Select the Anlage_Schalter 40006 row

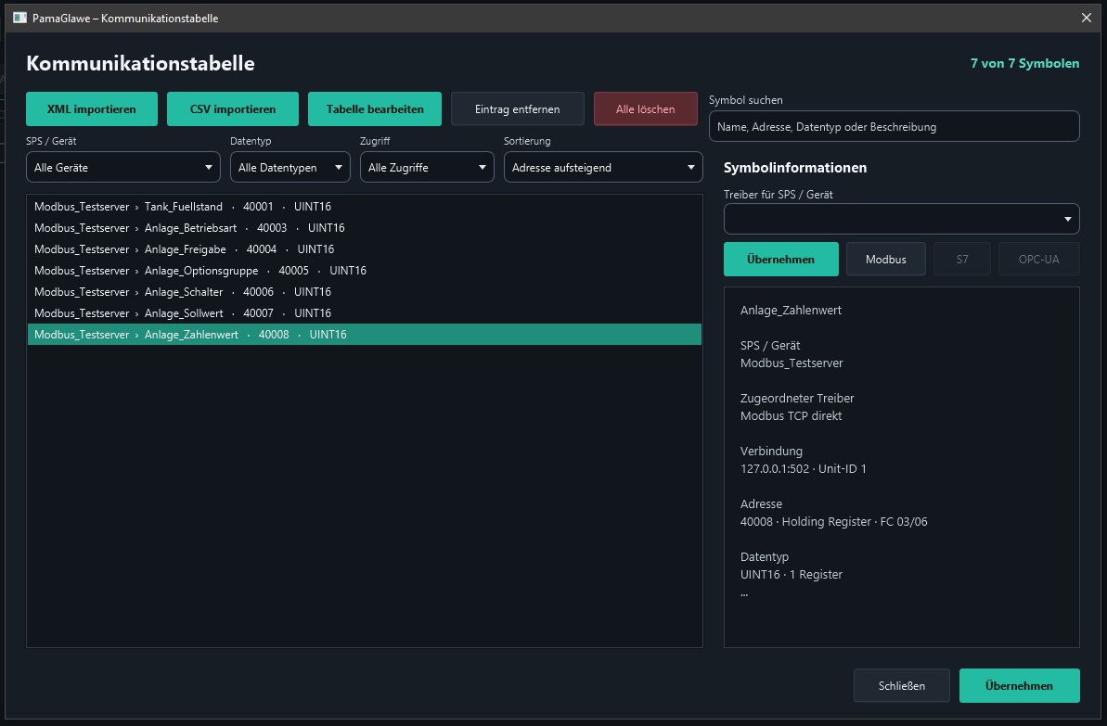tap(365, 291)
